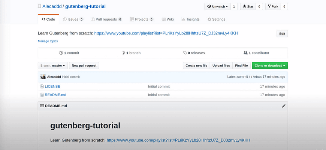Image resolution: width=326 pixels, height=150 pixels.
Task: Open the stargazers count next to Star
Action: [259, 6]
